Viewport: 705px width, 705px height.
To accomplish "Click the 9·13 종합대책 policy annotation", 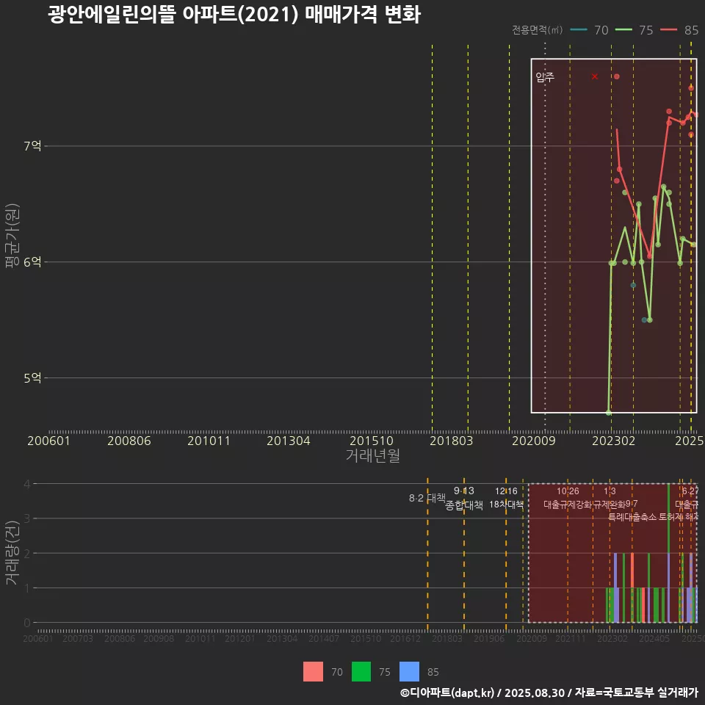I will [464, 498].
